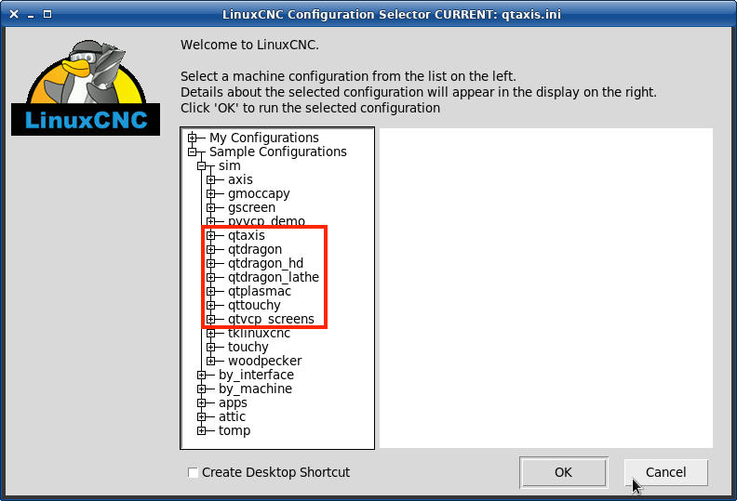
Task: Select the qtvcp_screens entry
Action: 271,320
